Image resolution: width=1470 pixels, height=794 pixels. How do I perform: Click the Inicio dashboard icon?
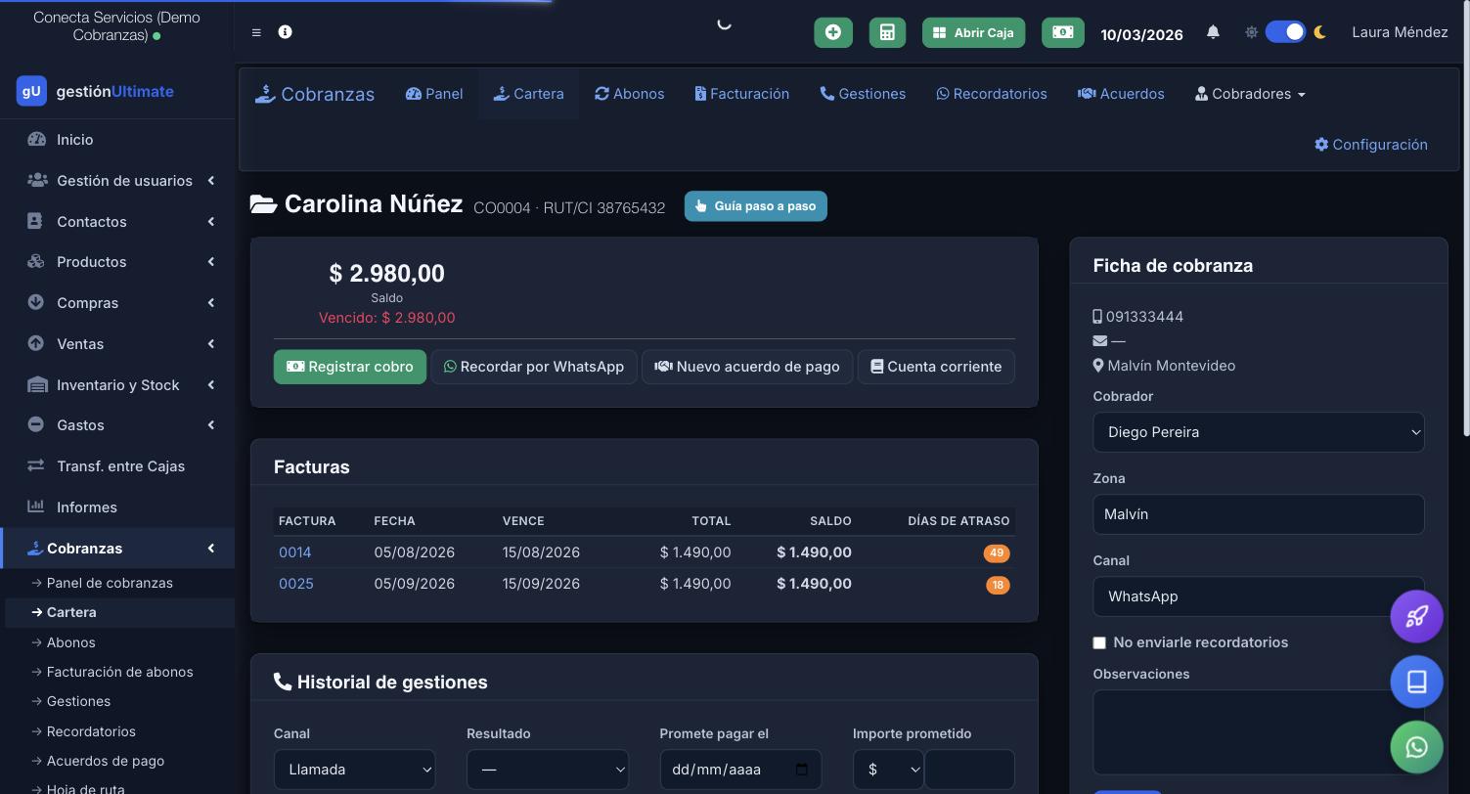[36, 140]
